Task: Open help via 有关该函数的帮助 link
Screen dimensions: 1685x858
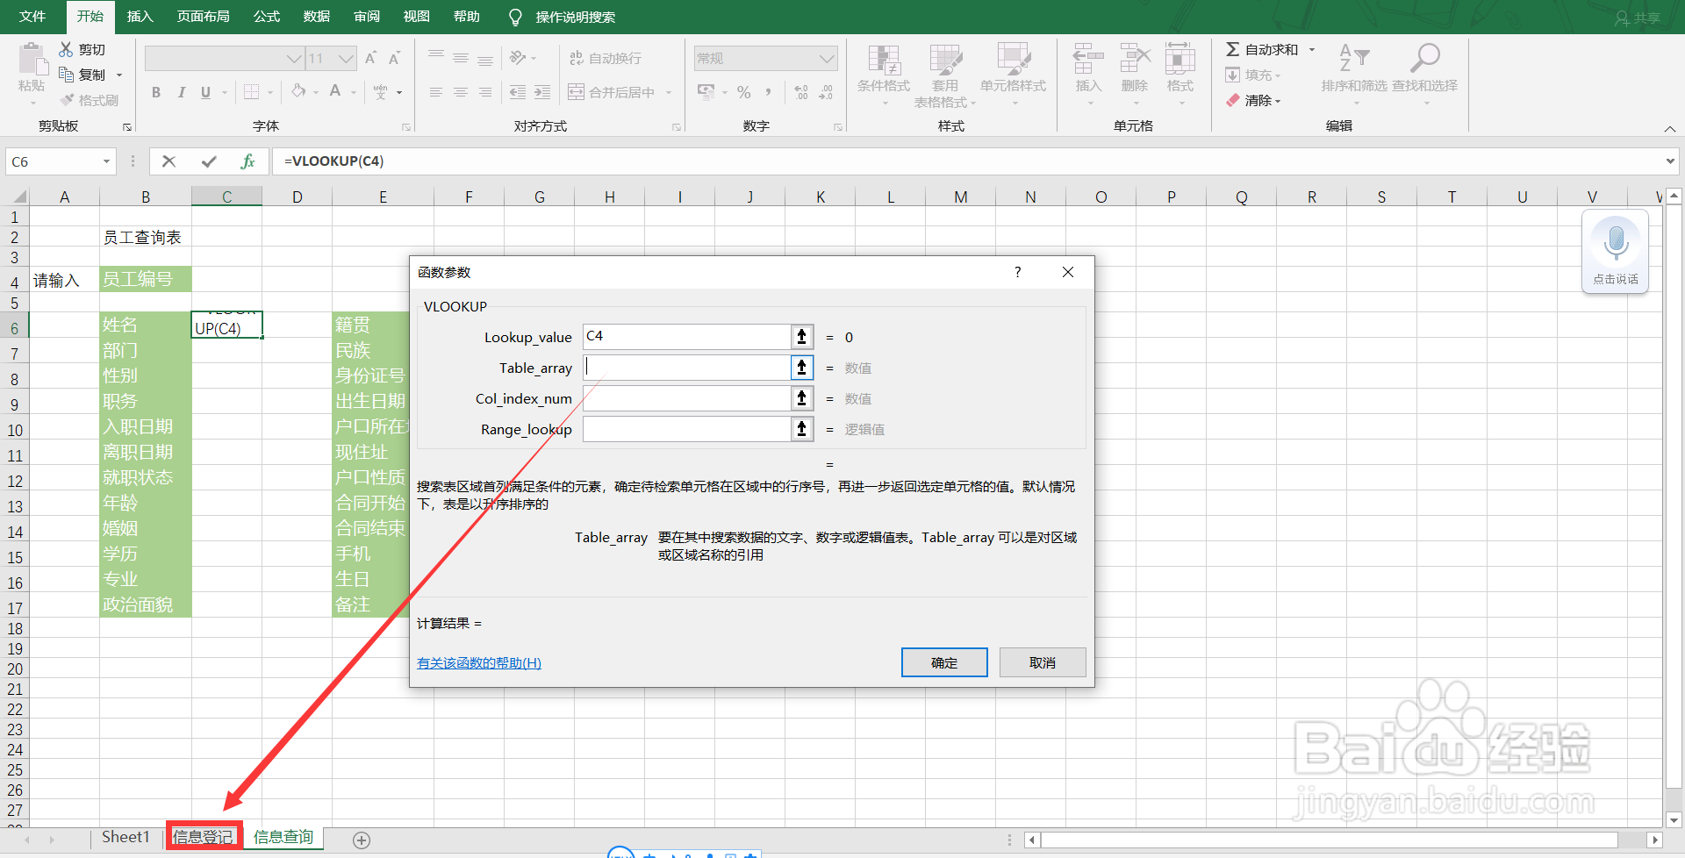Action: coord(478,662)
